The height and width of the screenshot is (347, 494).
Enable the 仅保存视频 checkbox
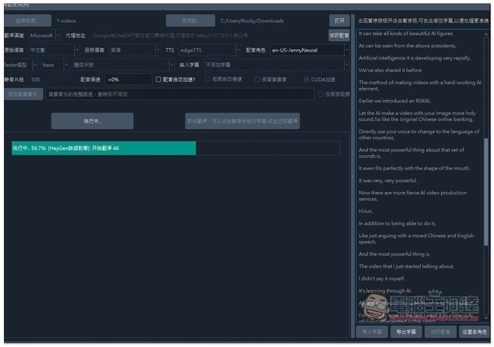click(321, 94)
